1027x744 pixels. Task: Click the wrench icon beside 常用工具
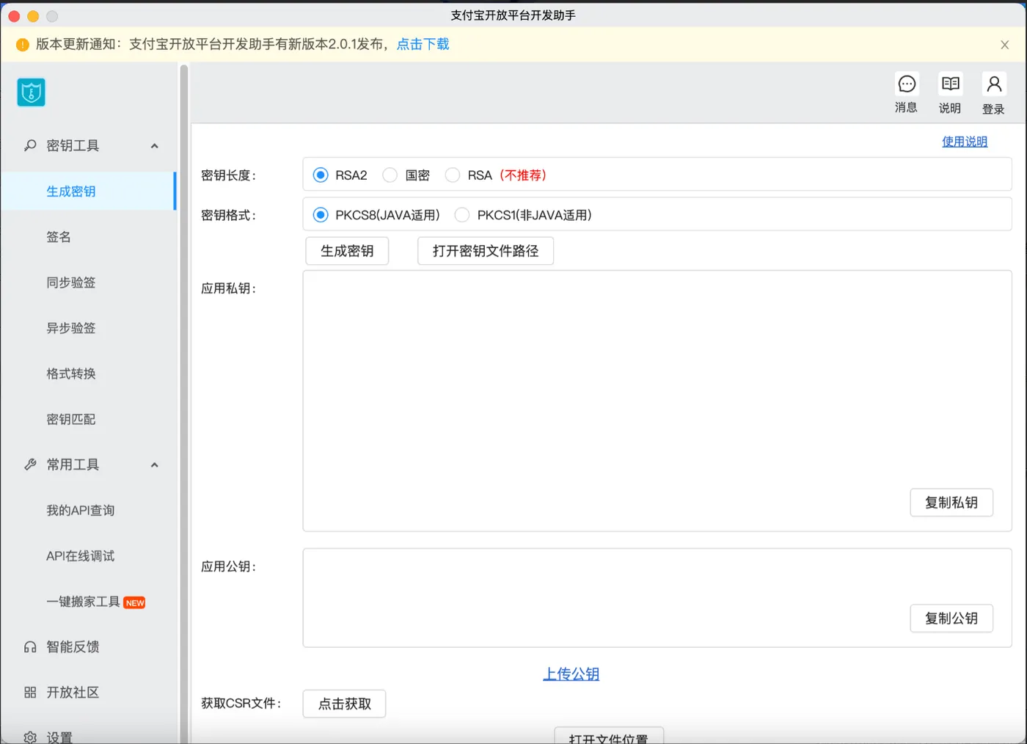click(30, 464)
